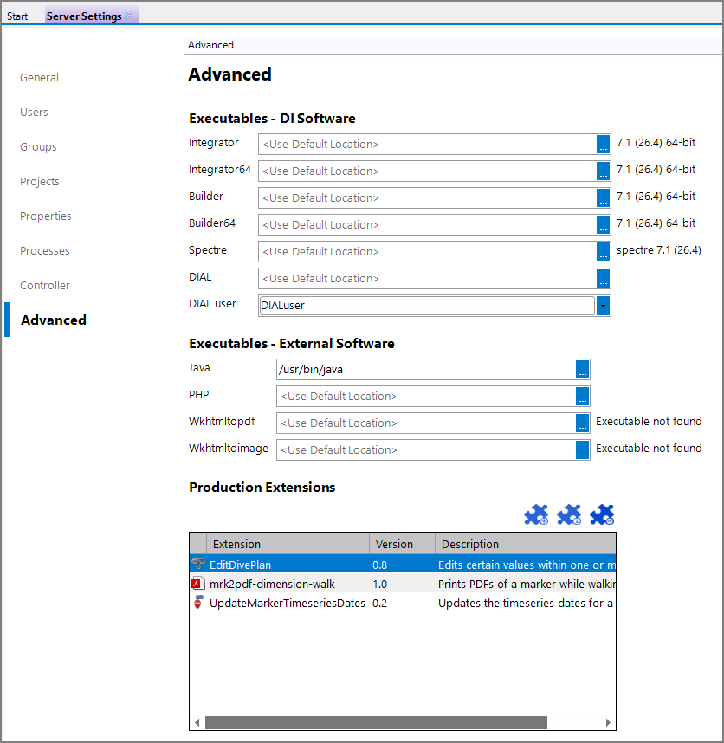
Task: Click the EditDivePlan diving mask icon
Action: coord(197,565)
